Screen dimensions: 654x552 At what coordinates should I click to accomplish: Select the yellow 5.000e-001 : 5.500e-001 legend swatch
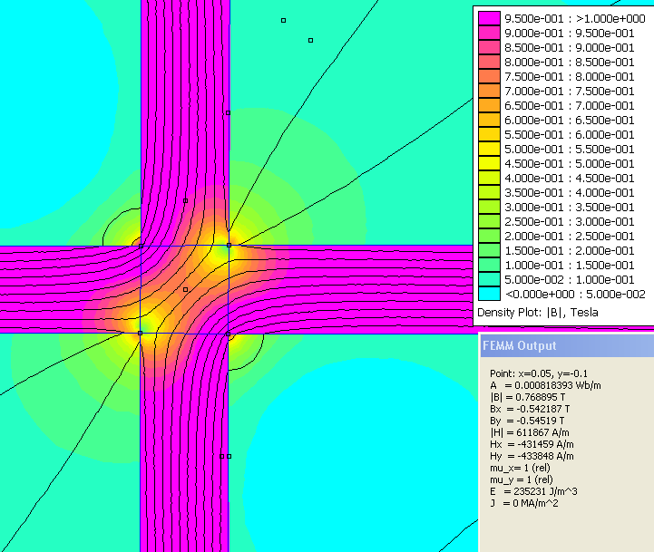489,149
